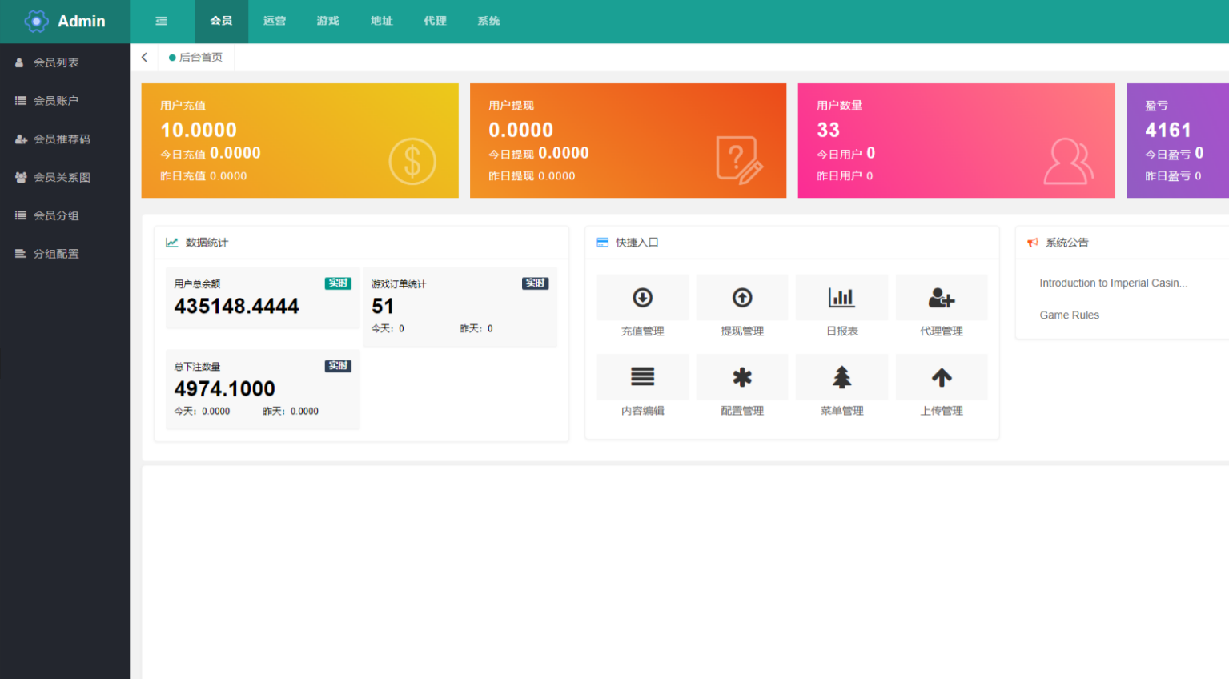Viewport: 1229px width, 679px height.
Task: Click the 配置管理 asterisk icon
Action: pyautogui.click(x=741, y=376)
